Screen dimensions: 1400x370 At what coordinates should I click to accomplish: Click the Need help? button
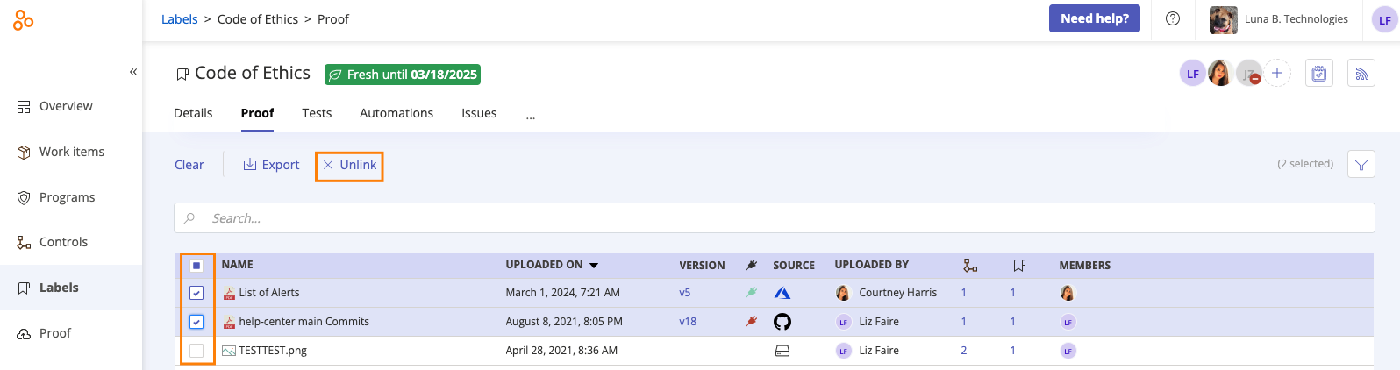pyautogui.click(x=1095, y=18)
